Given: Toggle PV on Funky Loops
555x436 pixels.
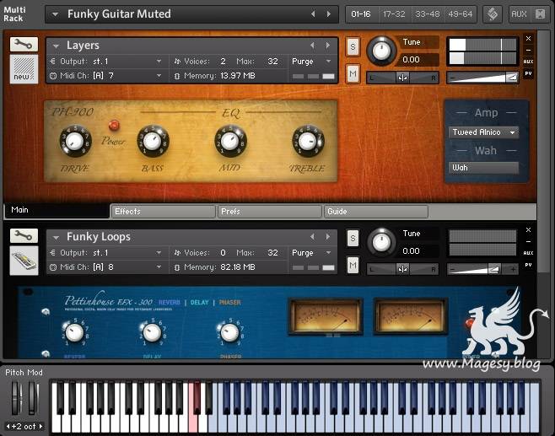Looking at the screenshot, I should pyautogui.click(x=528, y=265).
